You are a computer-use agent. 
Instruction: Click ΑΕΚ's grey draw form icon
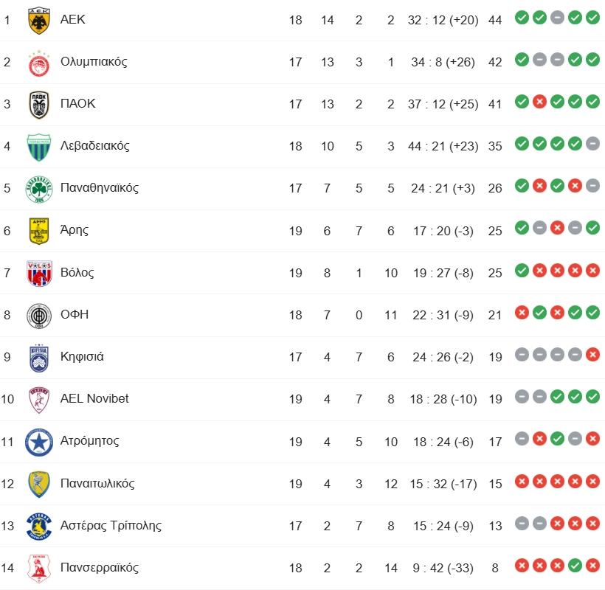557,18
